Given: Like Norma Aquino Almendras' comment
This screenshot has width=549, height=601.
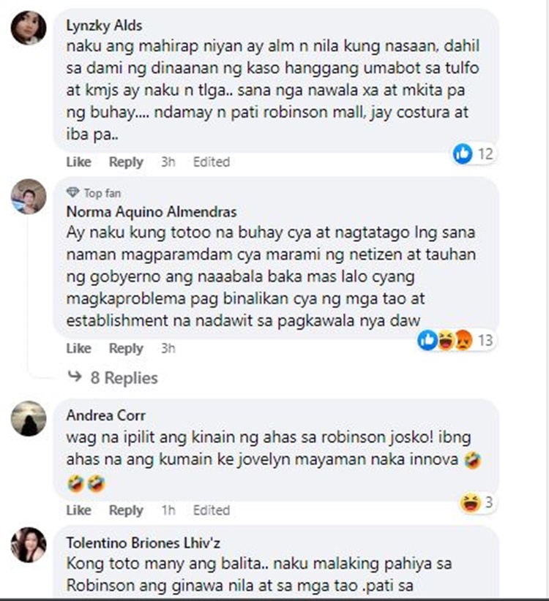Looking at the screenshot, I should coord(78,348).
